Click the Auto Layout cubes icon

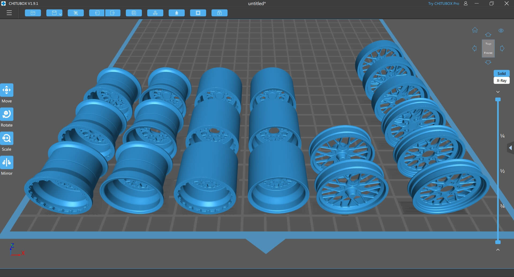(x=155, y=13)
